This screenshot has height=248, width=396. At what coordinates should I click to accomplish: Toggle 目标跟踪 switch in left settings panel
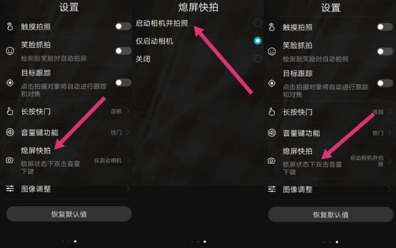point(123,82)
